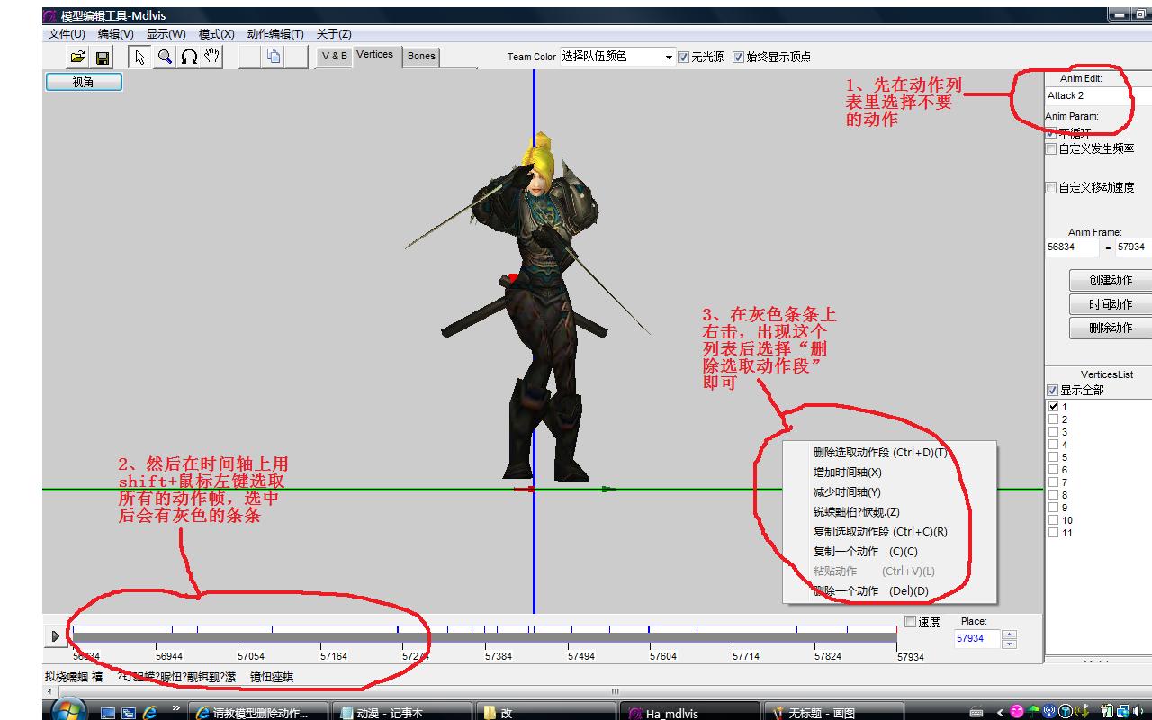Select the magnifier zoom tool
This screenshot has height=720, width=1152.
164,57
